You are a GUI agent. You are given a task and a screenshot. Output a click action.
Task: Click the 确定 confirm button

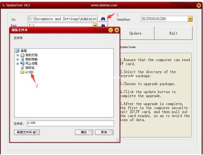click(84, 132)
